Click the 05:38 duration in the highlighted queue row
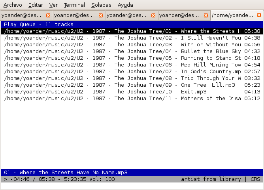Screen dimensions: 264x190 pyautogui.click(x=252, y=31)
